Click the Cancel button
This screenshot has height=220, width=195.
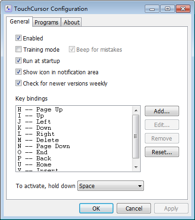134,208
